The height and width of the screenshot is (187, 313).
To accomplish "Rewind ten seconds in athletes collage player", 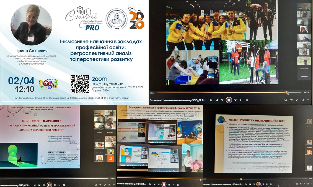I will point(223,100).
